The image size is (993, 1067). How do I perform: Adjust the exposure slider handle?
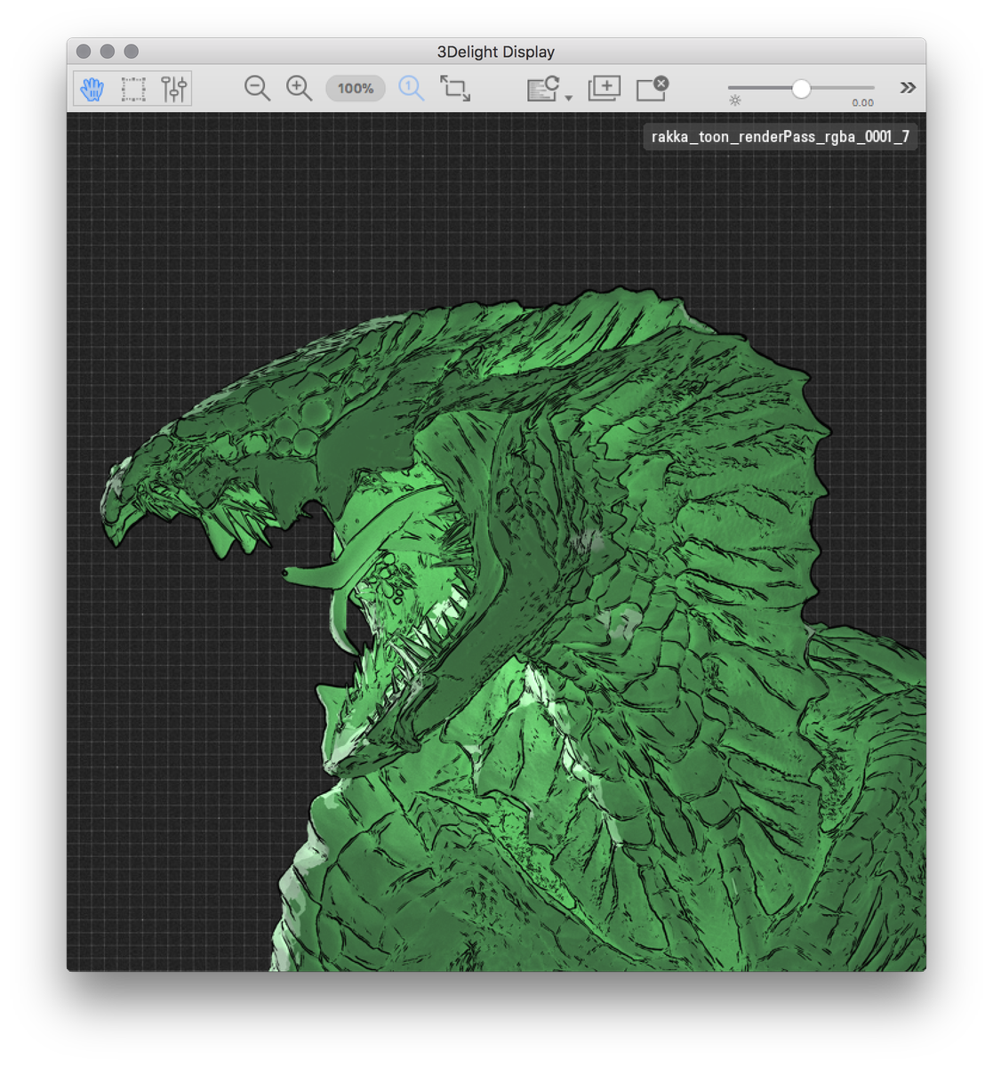(801, 88)
